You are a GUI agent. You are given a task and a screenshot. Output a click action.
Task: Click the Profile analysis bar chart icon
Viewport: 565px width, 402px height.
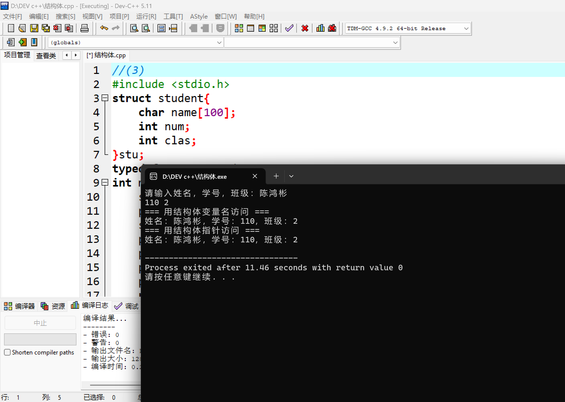(320, 28)
